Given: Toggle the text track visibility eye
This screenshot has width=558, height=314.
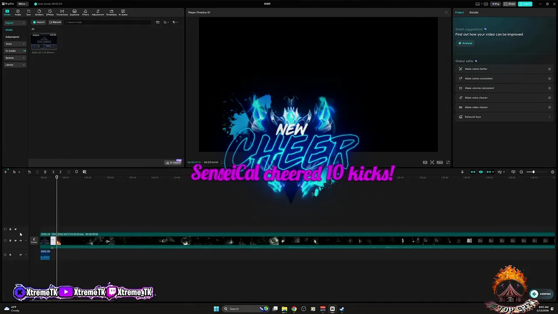Looking at the screenshot, I should (15, 229).
